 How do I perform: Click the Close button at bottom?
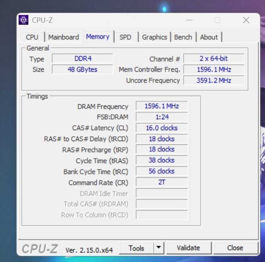pyautogui.click(x=235, y=248)
